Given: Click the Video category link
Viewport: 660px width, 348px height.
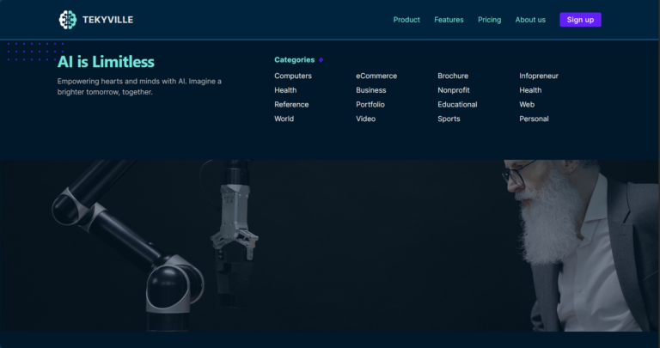Looking at the screenshot, I should pos(366,119).
